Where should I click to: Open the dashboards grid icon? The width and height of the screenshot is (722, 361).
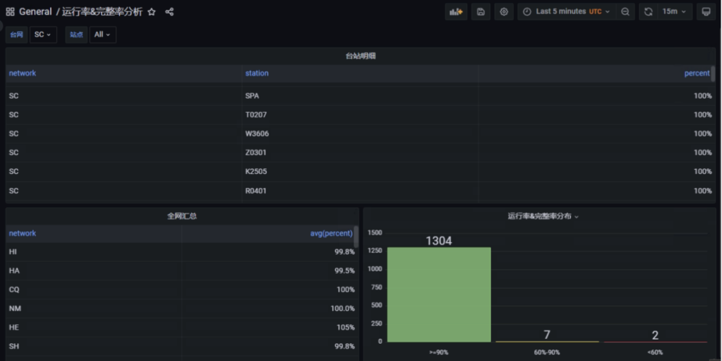click(x=10, y=12)
